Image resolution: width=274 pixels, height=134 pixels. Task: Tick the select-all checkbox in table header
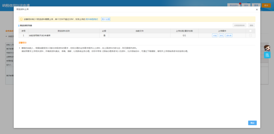(250, 31)
